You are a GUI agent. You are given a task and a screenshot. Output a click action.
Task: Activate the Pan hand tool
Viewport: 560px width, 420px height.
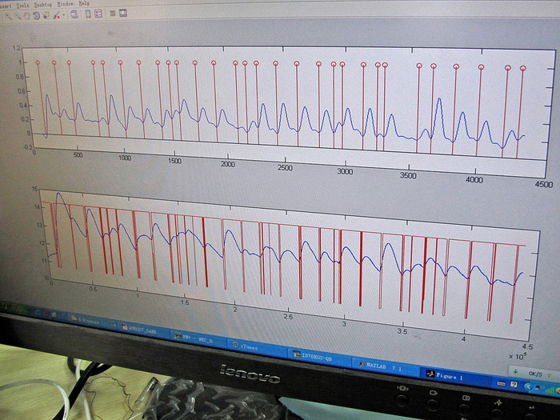26,16
